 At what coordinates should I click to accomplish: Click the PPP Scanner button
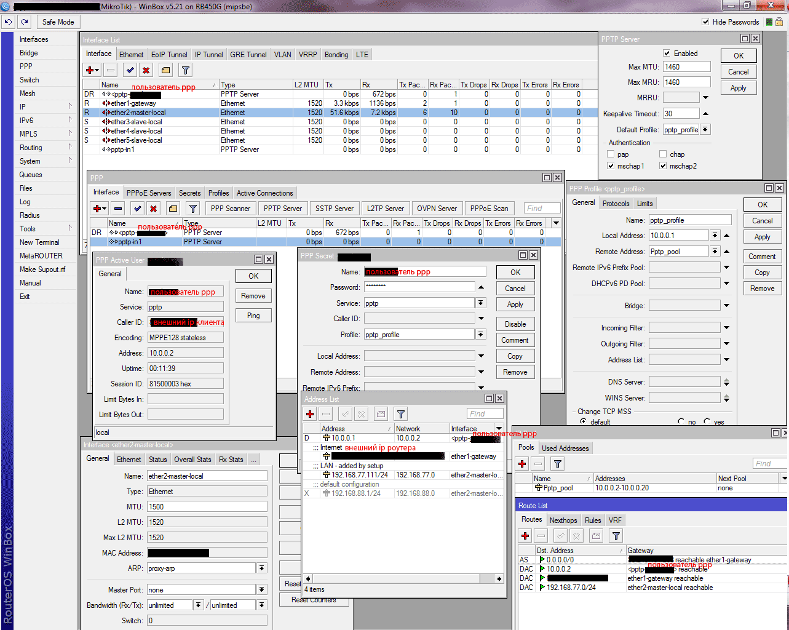click(x=231, y=209)
